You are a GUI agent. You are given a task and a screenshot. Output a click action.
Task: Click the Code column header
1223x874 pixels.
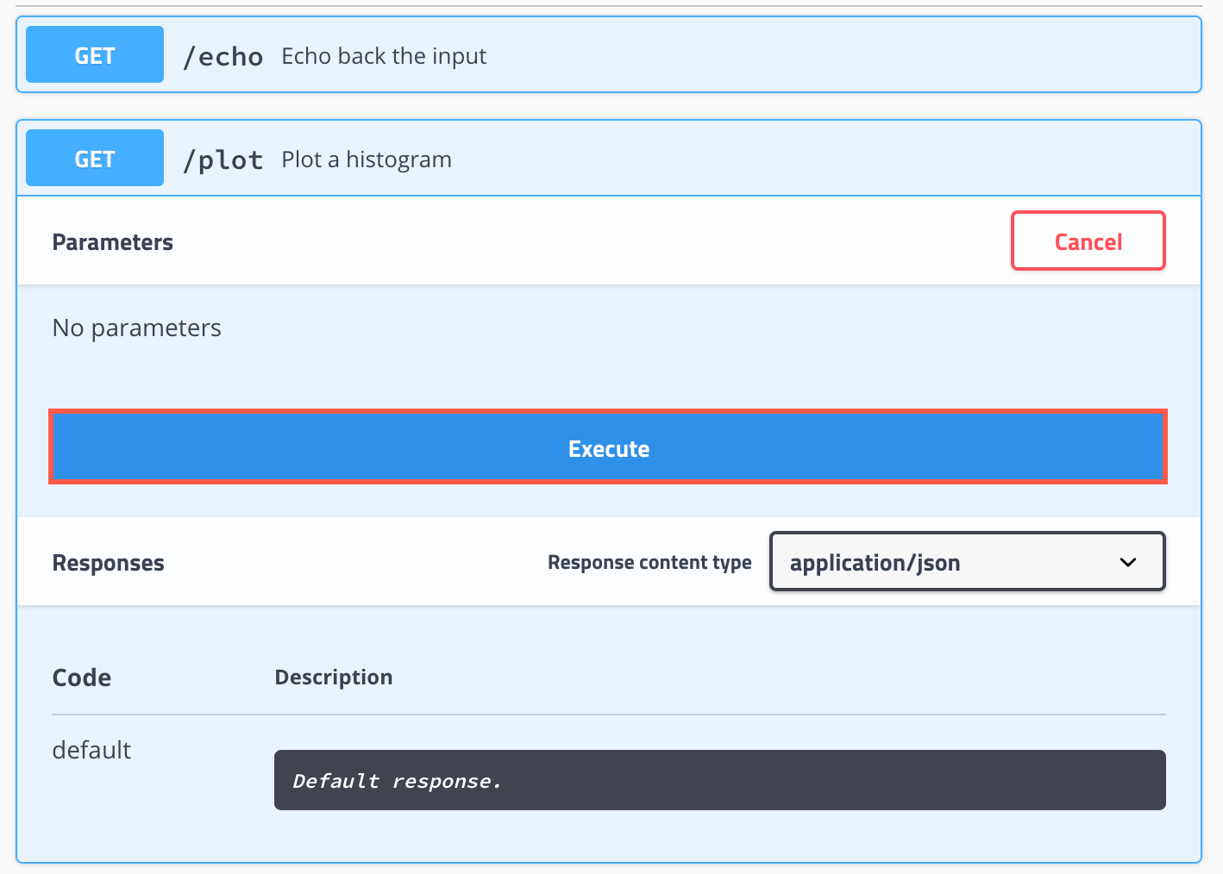point(81,677)
